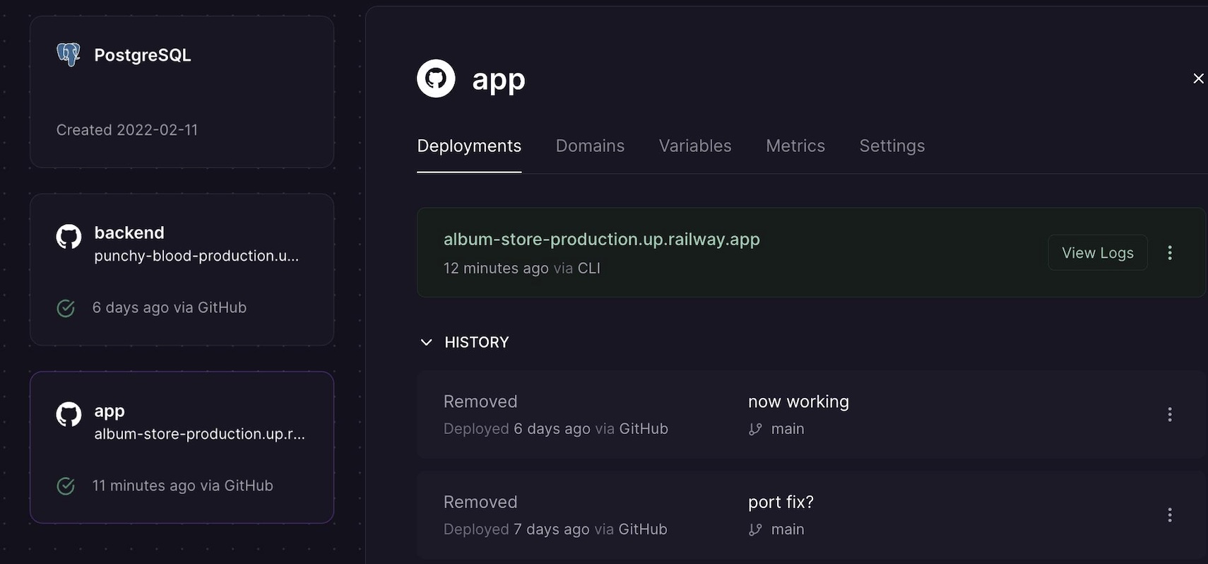The height and width of the screenshot is (564, 1208).
Task: Open the Settings tab
Action: click(892, 146)
